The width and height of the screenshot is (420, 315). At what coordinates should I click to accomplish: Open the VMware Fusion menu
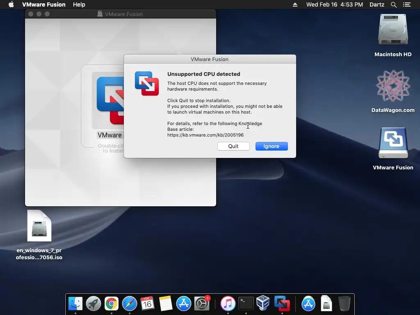coord(43,5)
